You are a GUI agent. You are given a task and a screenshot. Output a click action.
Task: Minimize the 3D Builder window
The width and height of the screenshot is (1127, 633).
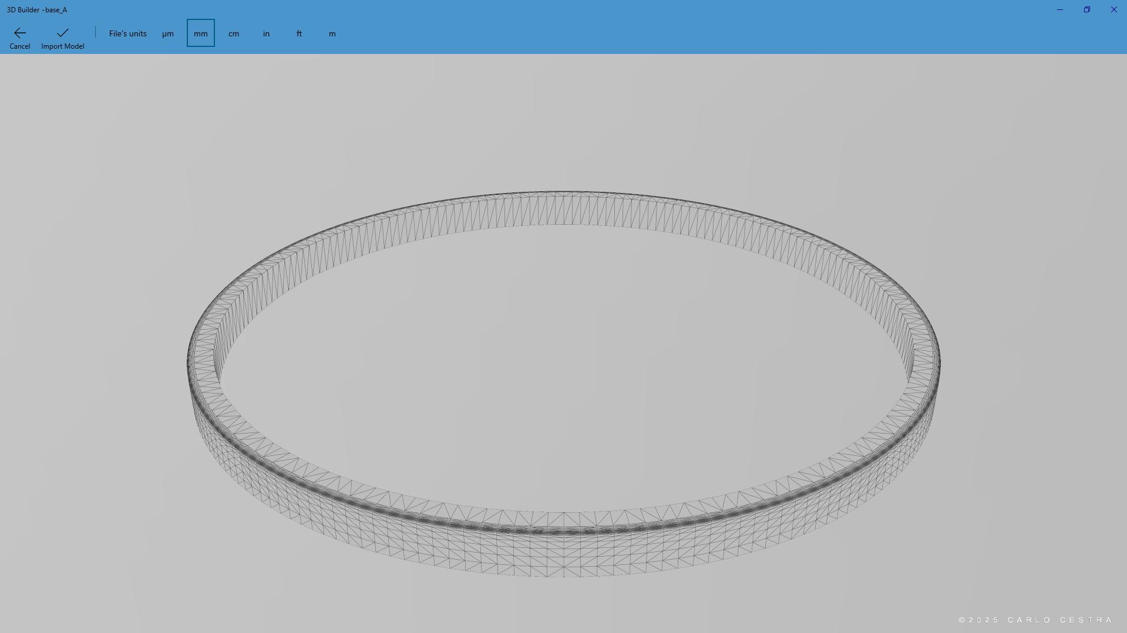coord(1059,9)
